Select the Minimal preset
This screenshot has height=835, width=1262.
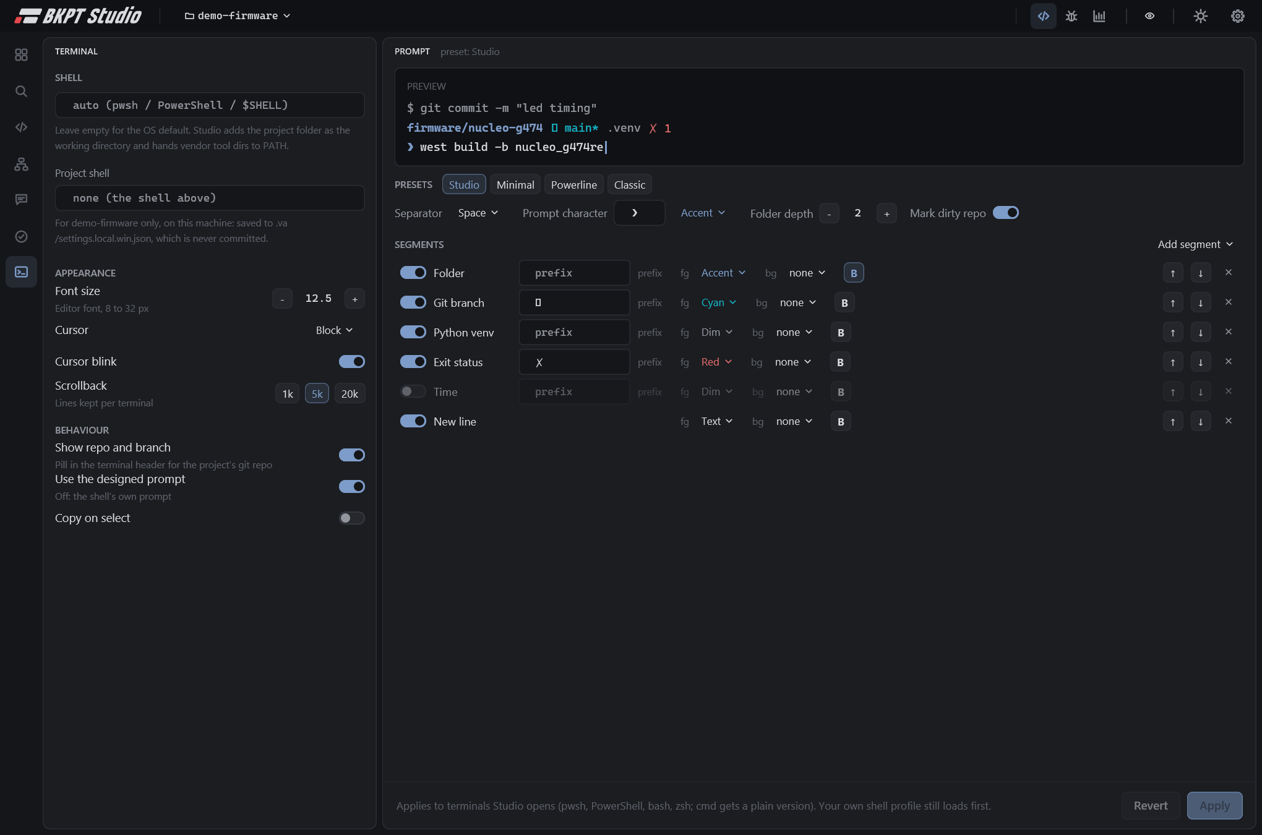point(515,184)
